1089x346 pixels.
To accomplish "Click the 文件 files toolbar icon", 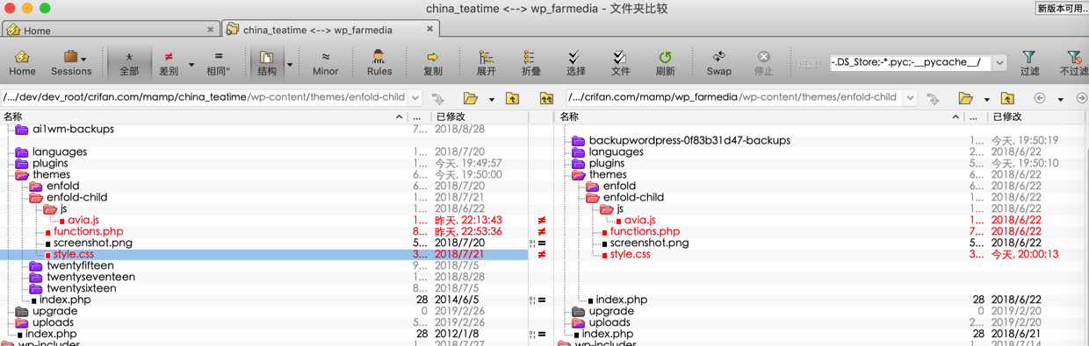I will (620, 62).
